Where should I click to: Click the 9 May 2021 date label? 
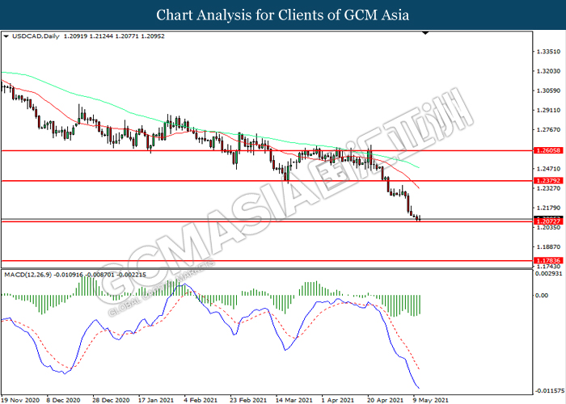tap(429, 399)
